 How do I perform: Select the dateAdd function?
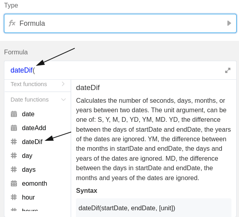pyautogui.click(x=34, y=128)
